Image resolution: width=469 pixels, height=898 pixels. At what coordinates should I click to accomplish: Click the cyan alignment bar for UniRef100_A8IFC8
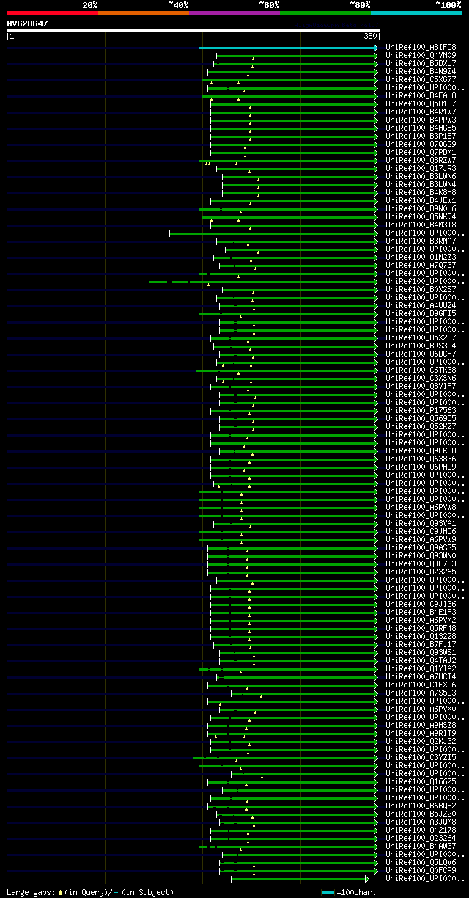[287, 48]
